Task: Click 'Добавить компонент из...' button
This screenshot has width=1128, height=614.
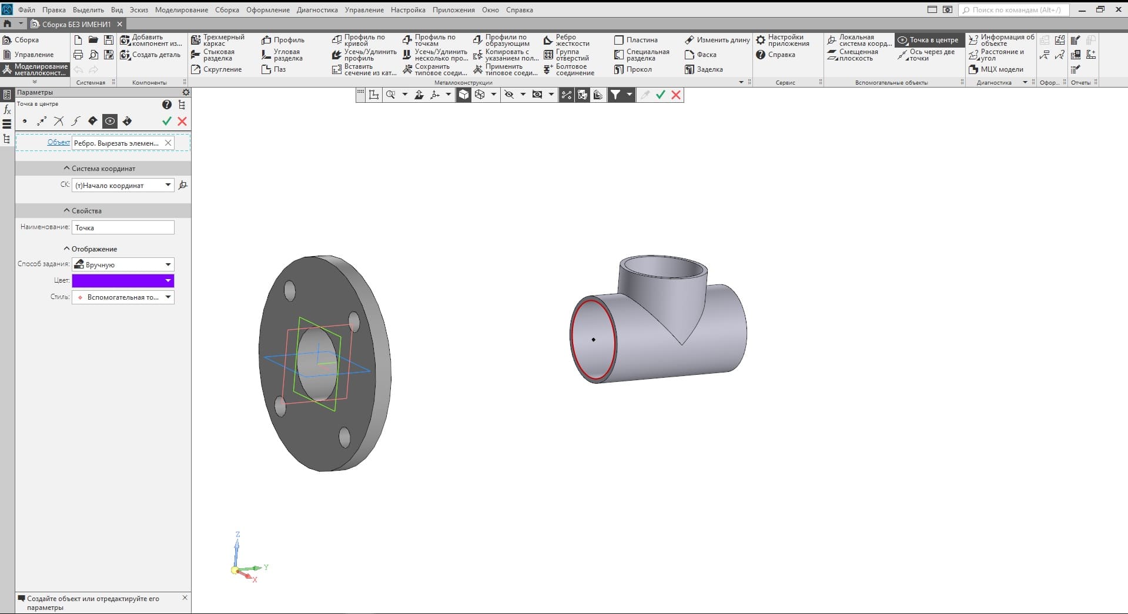Action: pos(151,40)
